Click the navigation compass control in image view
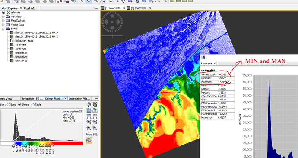The width and height of the screenshot is (298, 158). pyautogui.click(x=112, y=22)
